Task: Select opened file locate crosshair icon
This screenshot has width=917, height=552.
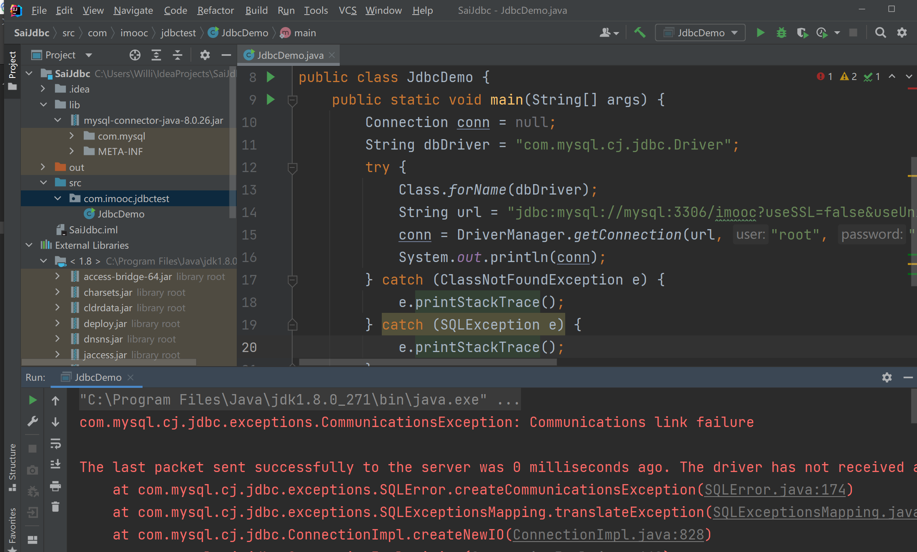Action: pyautogui.click(x=135, y=55)
